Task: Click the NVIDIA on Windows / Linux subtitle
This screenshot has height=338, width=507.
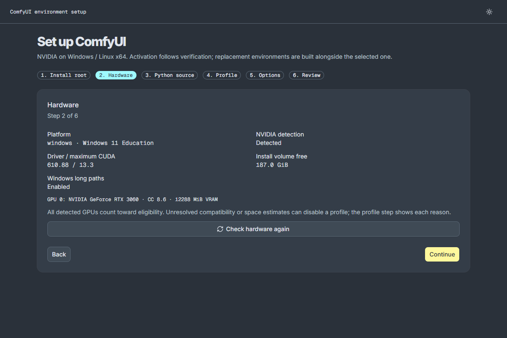Action: pos(215,57)
